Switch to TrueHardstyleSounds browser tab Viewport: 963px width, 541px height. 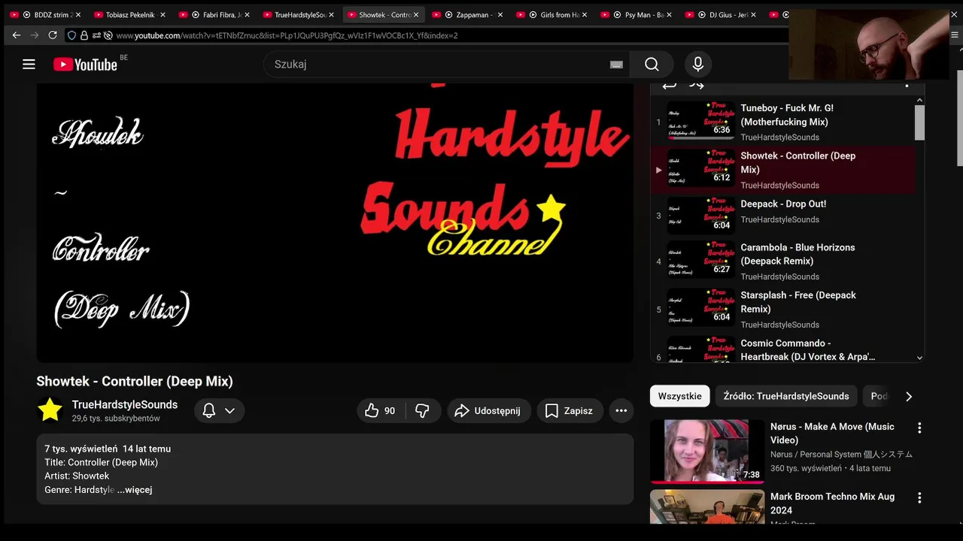tap(299, 14)
